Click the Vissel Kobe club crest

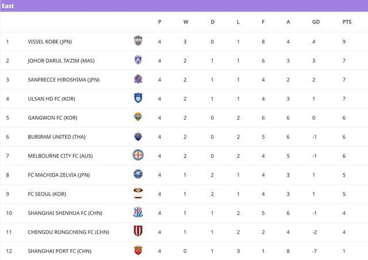[x=138, y=41]
